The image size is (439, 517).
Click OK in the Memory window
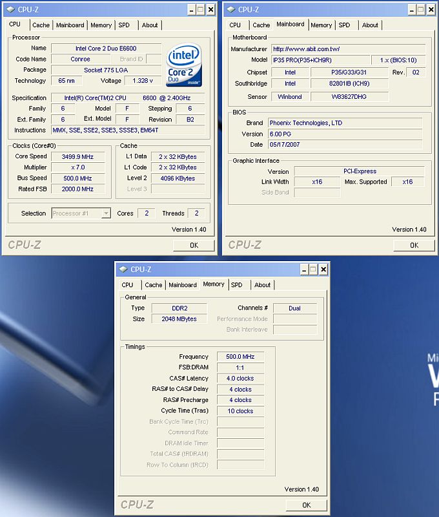(306, 505)
